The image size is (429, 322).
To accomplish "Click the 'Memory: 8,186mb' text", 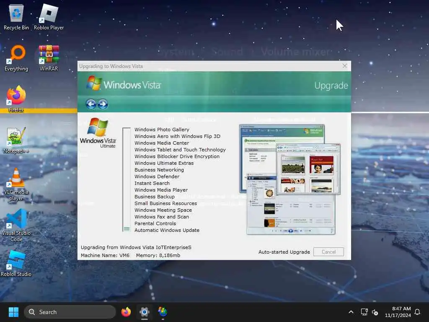I will (x=158, y=255).
